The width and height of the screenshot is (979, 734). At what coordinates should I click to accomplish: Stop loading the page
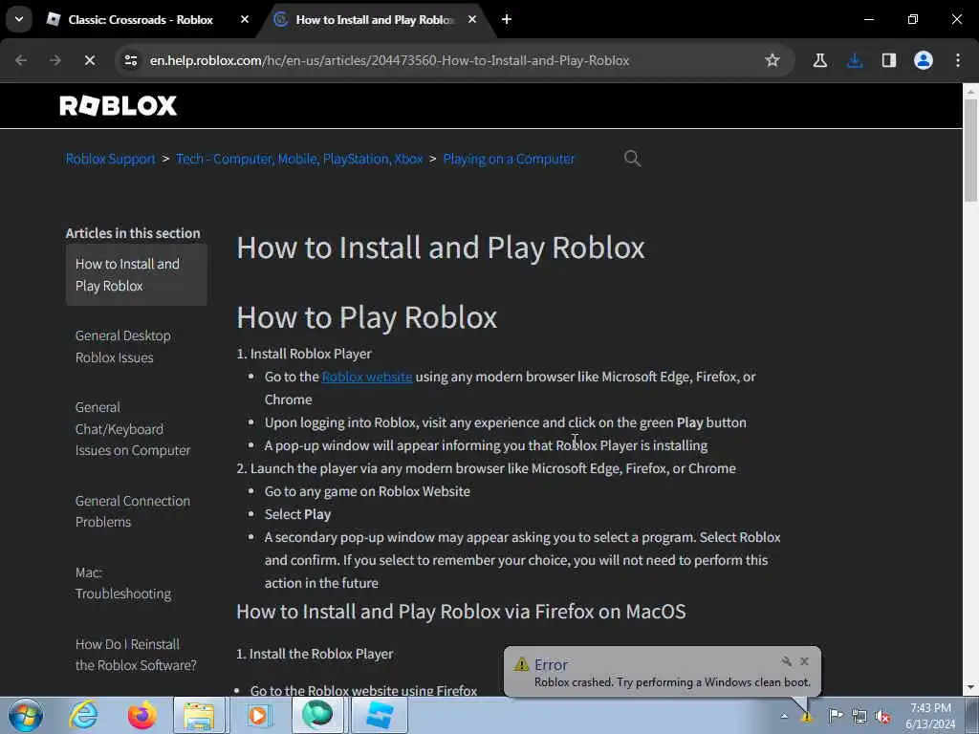[x=89, y=60]
